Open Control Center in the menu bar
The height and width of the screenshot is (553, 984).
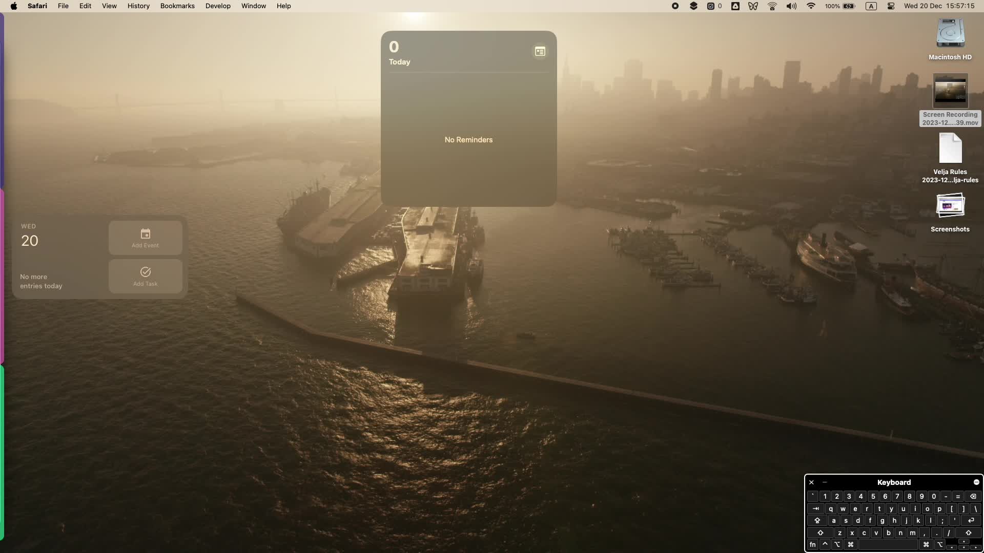[891, 6]
